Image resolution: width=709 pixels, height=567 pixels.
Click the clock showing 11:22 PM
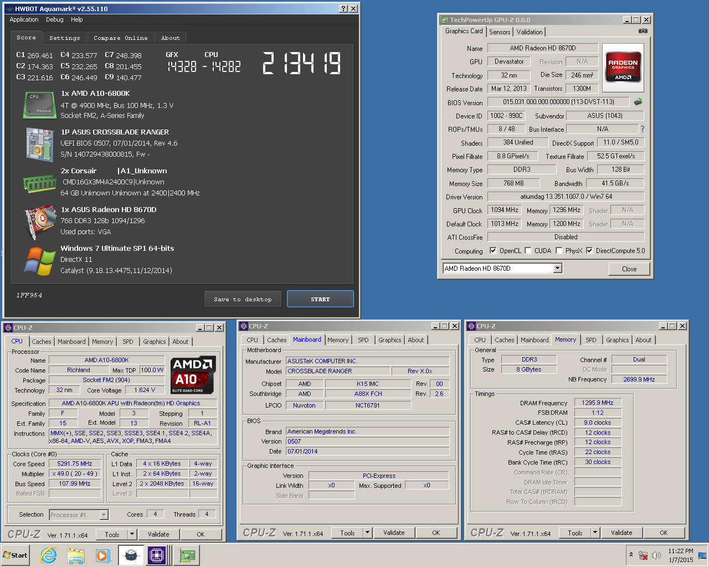(681, 551)
